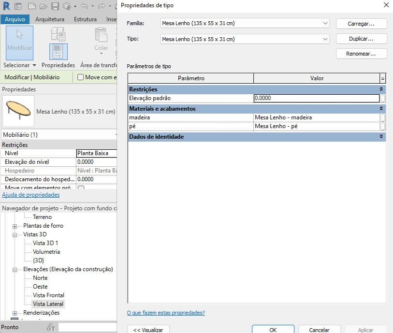The width and height of the screenshot is (393, 333).
Task: Expand the Dados de identidade section
Action: click(x=381, y=136)
